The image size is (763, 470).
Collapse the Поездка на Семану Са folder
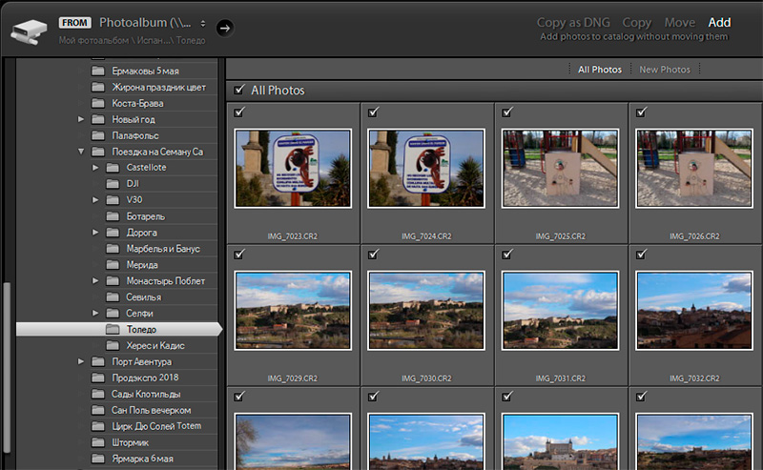(81, 152)
